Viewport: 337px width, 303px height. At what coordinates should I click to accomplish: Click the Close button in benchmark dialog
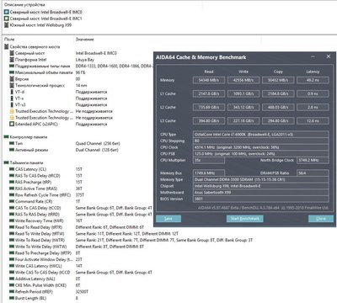(321, 219)
